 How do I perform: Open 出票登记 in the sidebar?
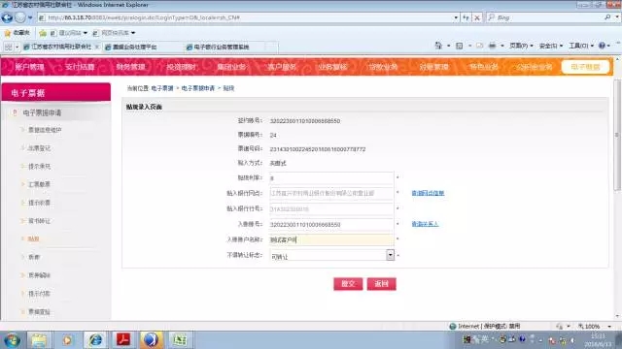coord(39,148)
